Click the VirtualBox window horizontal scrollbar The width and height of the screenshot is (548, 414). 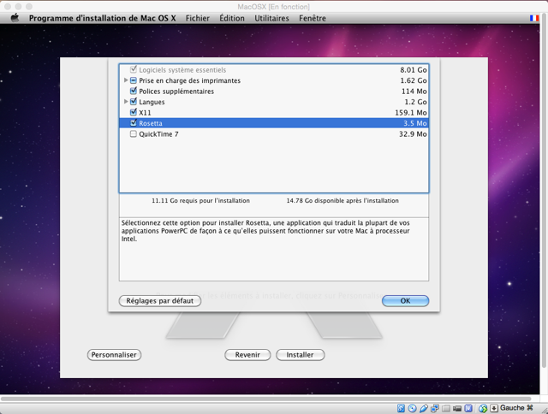click(266, 399)
